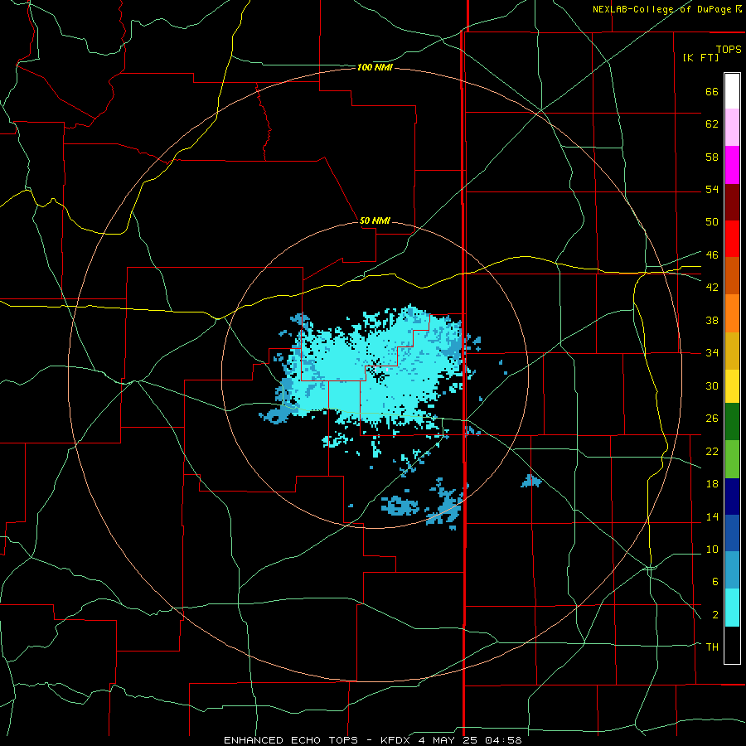Click the legend value 2
The width and height of the screenshot is (746, 746).
[x=715, y=615]
